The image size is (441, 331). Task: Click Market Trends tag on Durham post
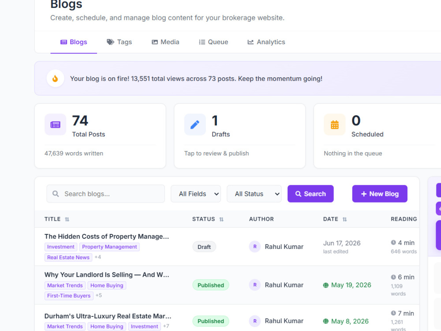[65, 327]
